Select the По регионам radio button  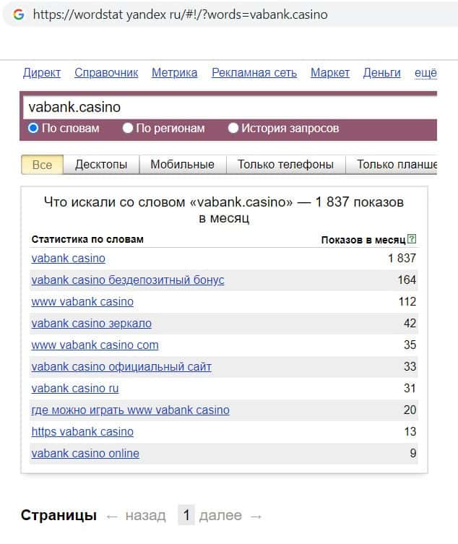pyautogui.click(x=128, y=129)
